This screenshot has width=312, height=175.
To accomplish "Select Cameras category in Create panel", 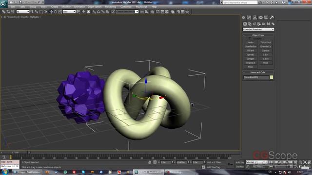I will (x=259, y=24).
